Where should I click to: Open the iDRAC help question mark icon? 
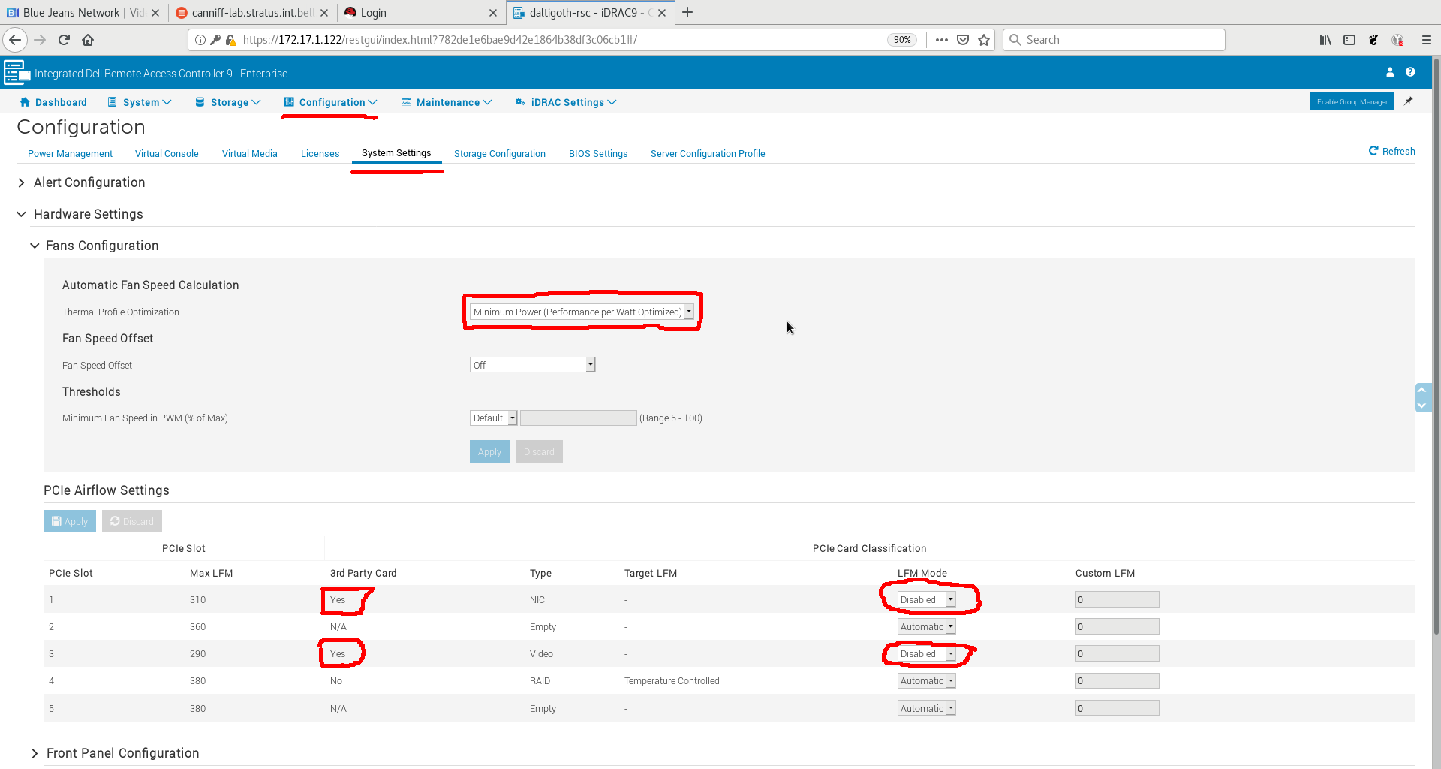1410,72
